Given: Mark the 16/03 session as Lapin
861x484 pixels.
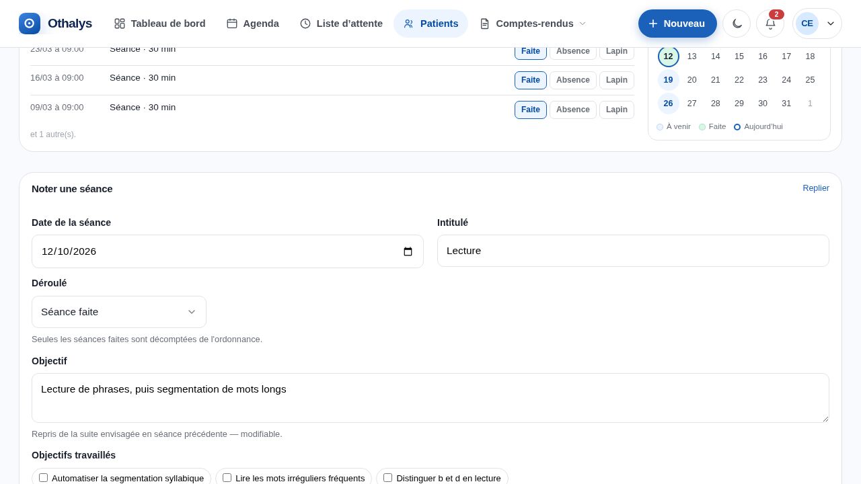Looking at the screenshot, I should 617,80.
